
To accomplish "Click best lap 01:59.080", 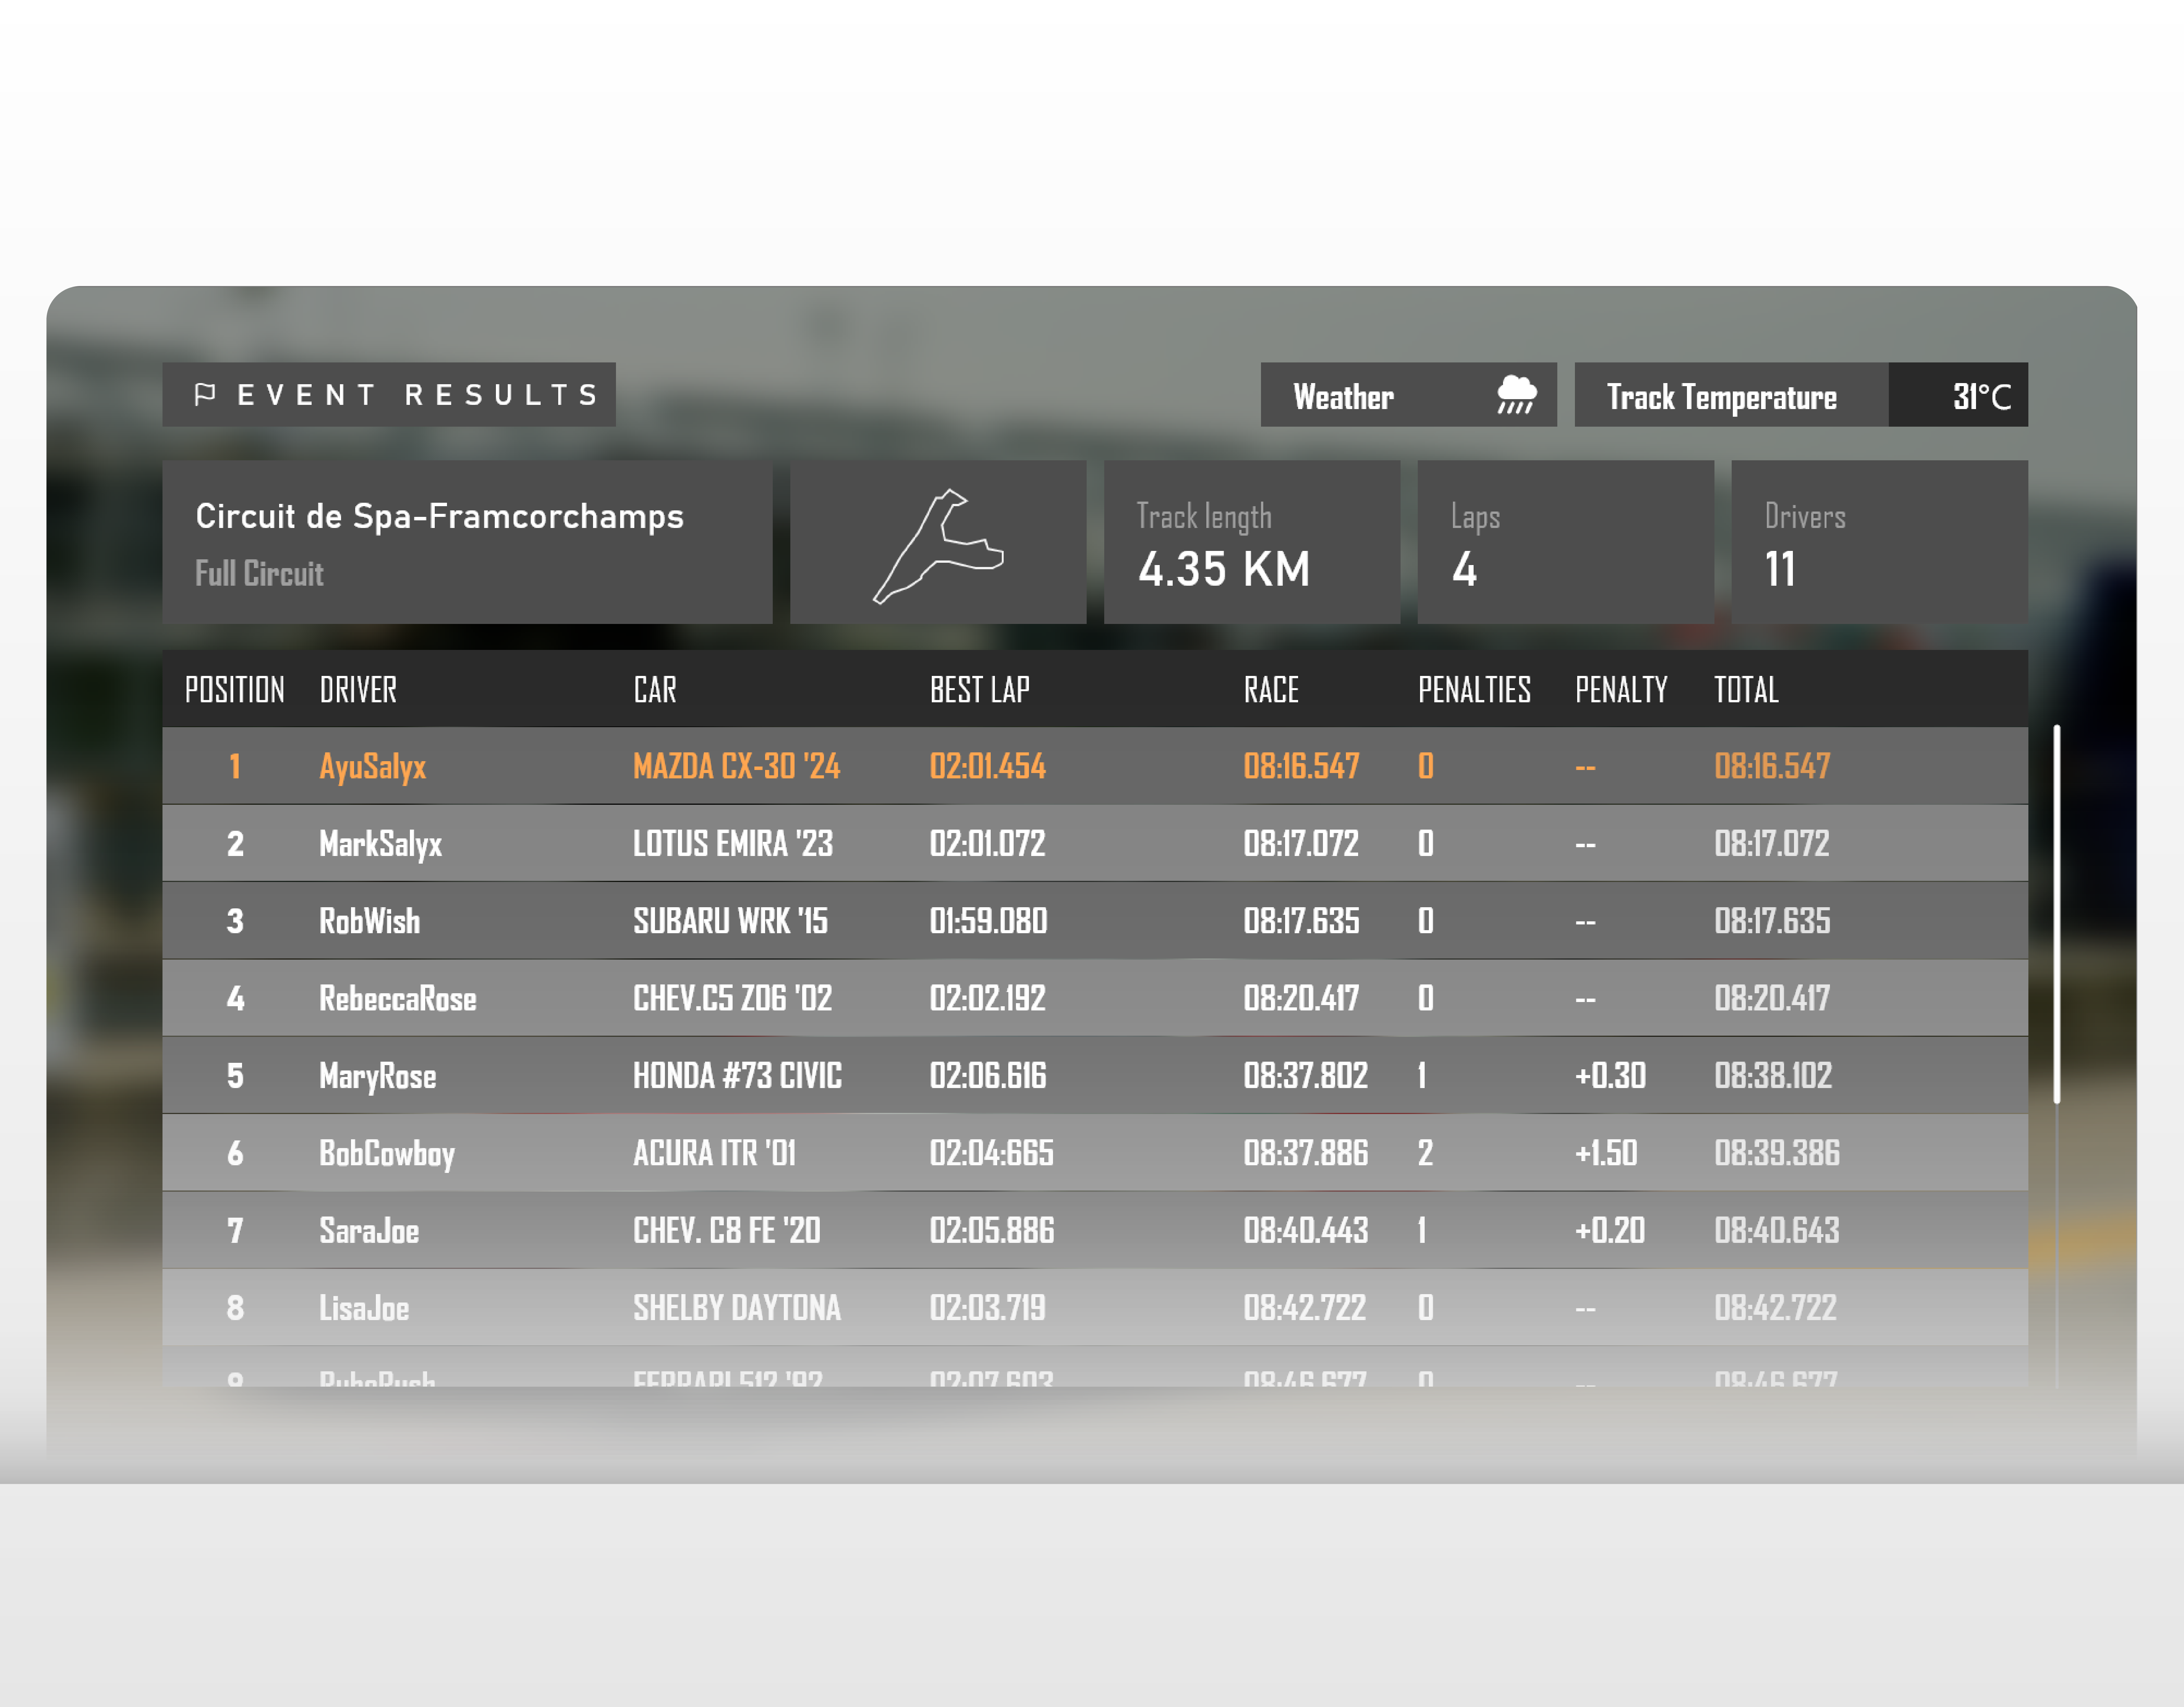I will (989, 921).
